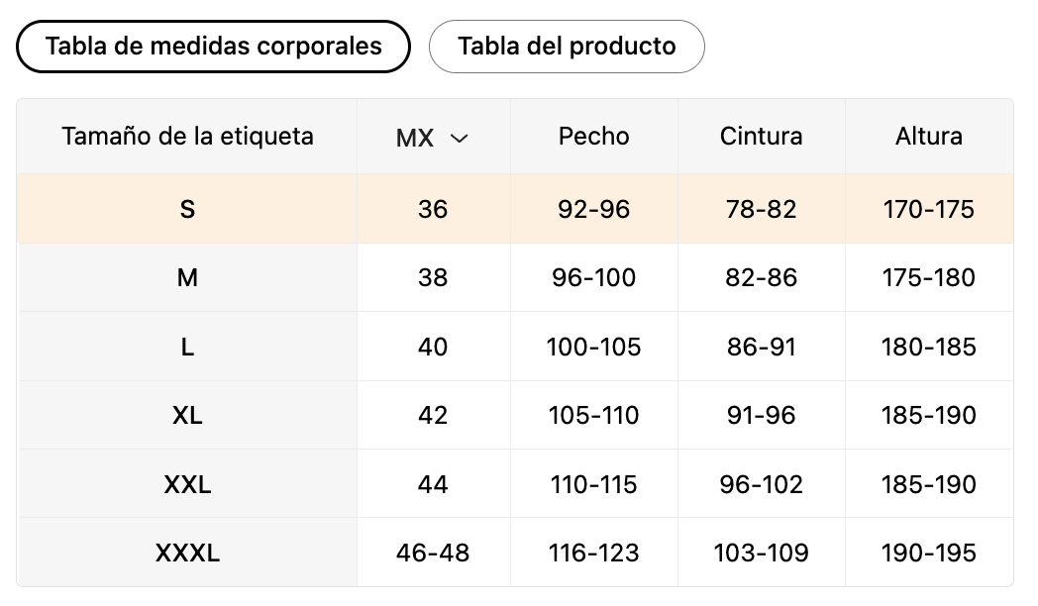This screenshot has width=1038, height=606.
Task: Open the Tabla del producto tab
Action: pyautogui.click(x=567, y=47)
